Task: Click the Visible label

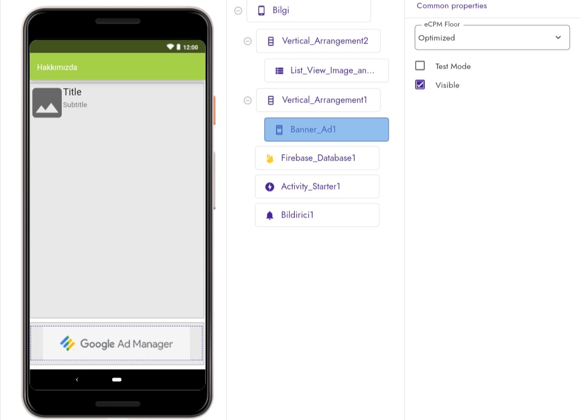Action: (447, 85)
